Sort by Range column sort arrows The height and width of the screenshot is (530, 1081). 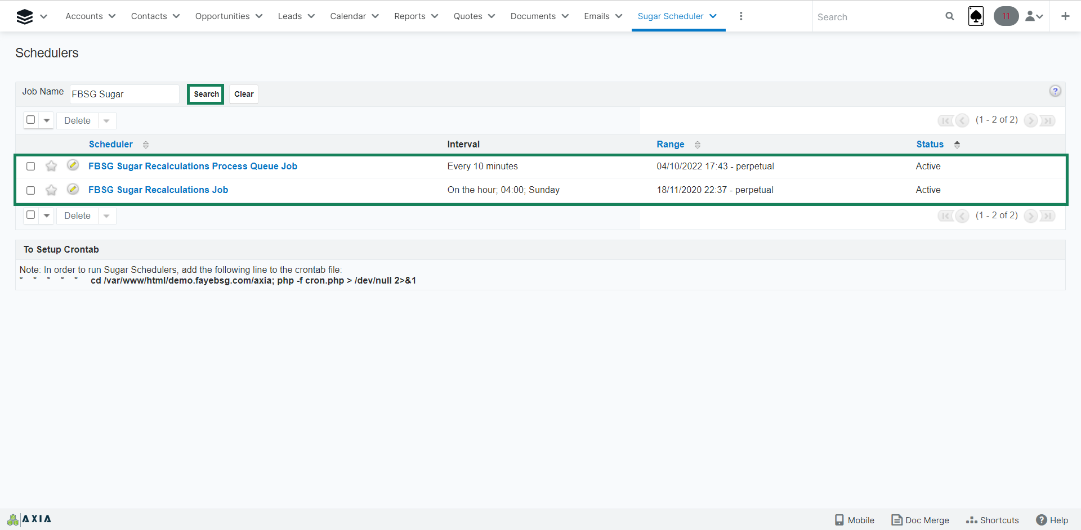[x=698, y=145]
